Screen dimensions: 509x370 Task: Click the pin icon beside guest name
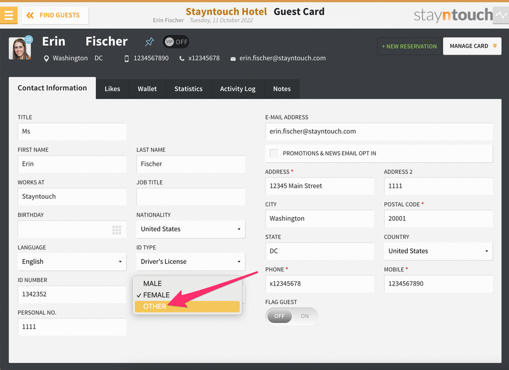tap(149, 42)
